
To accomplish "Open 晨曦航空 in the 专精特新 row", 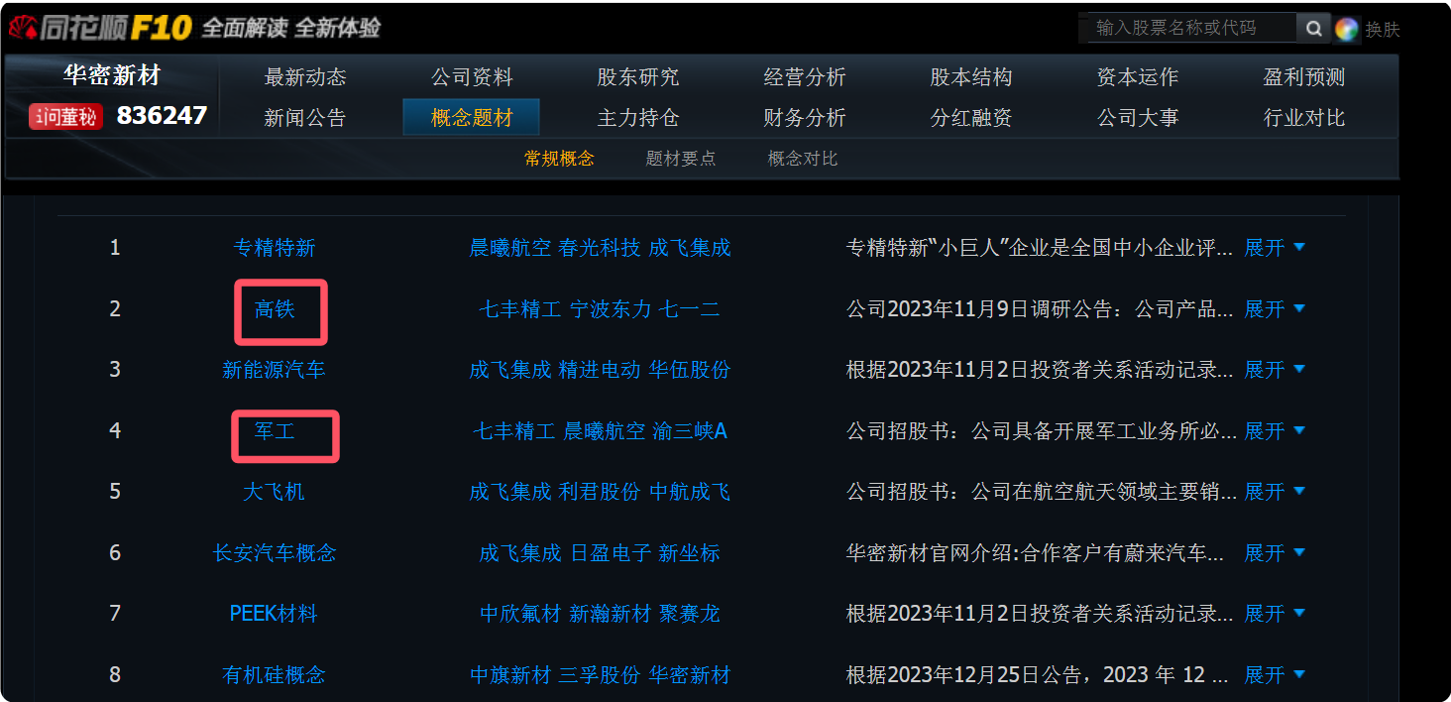I will (510, 248).
